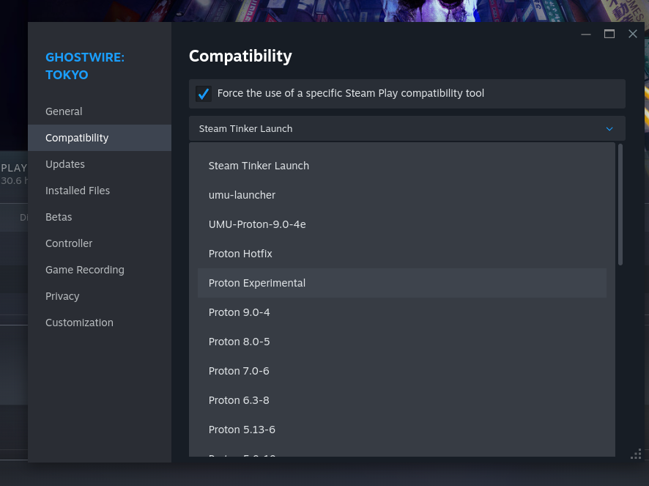Select Proton 8.0-5 entry
Image resolution: width=649 pixels, height=486 pixels.
point(402,342)
